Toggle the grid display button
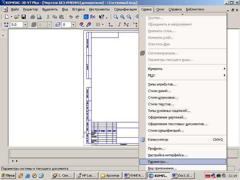Image resolution: width=240 pixels, height=180 pixels. (x=99, y=25)
